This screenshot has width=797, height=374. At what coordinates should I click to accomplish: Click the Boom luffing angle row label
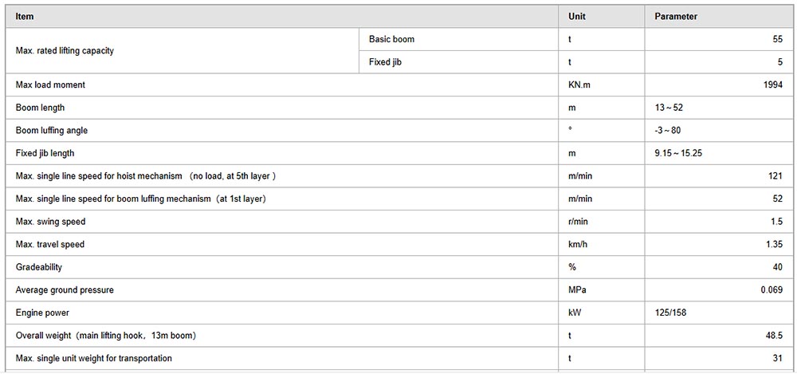coord(51,130)
